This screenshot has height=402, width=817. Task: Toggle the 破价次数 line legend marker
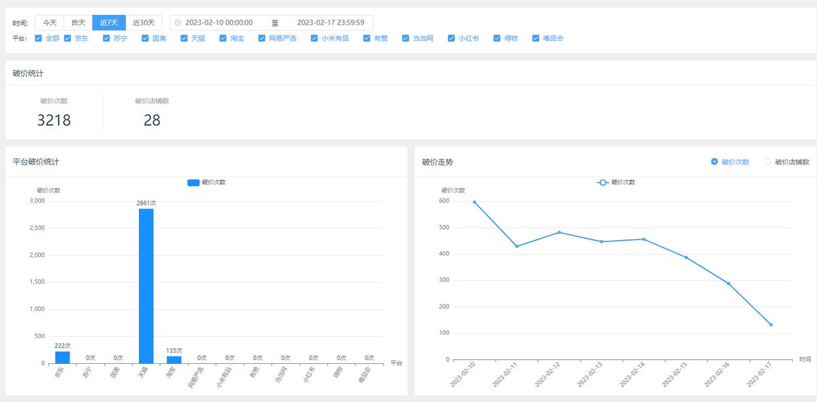tap(603, 182)
